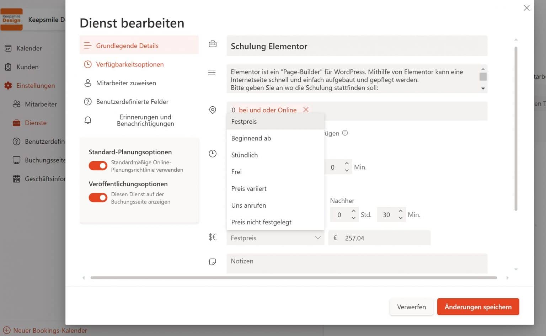This screenshot has width=546, height=336.
Task: Click the Keepsmile Design logo
Action: click(11, 19)
